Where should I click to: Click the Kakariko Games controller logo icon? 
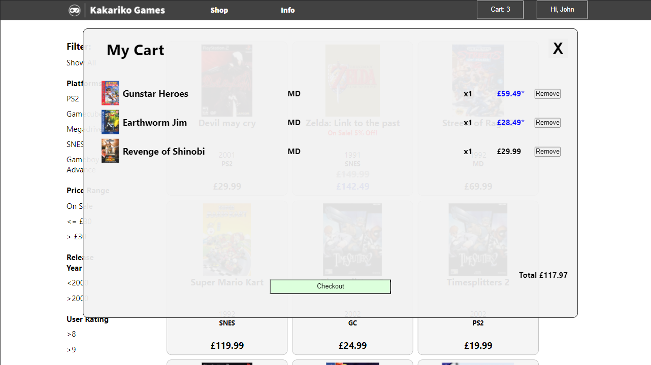tap(75, 10)
